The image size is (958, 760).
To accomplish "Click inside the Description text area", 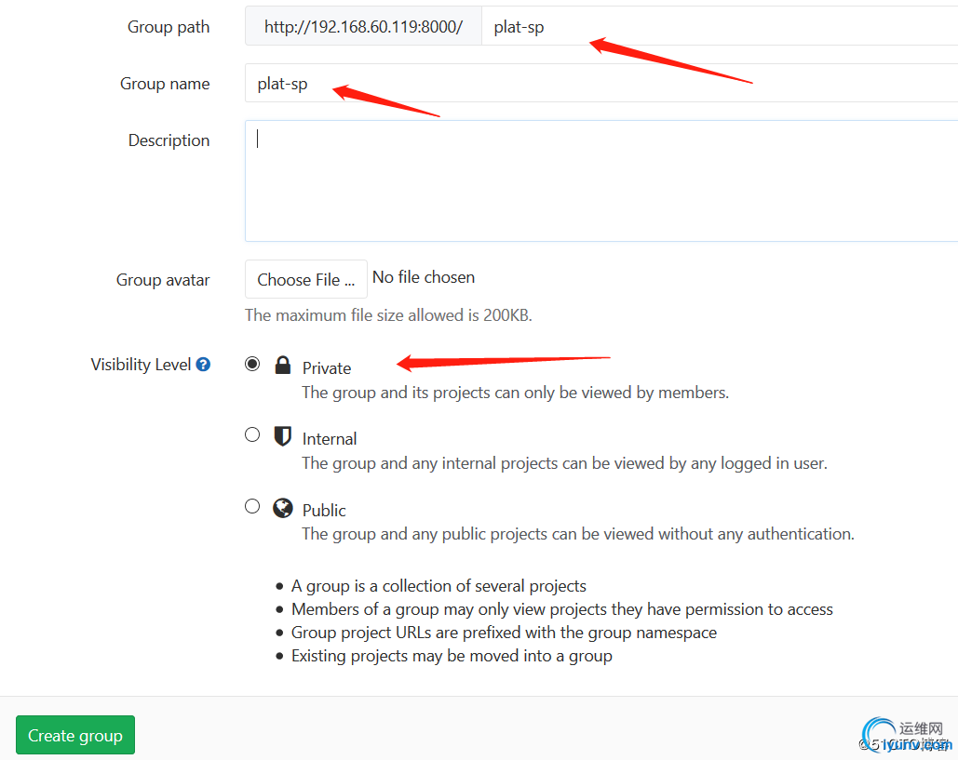I will click(x=596, y=181).
